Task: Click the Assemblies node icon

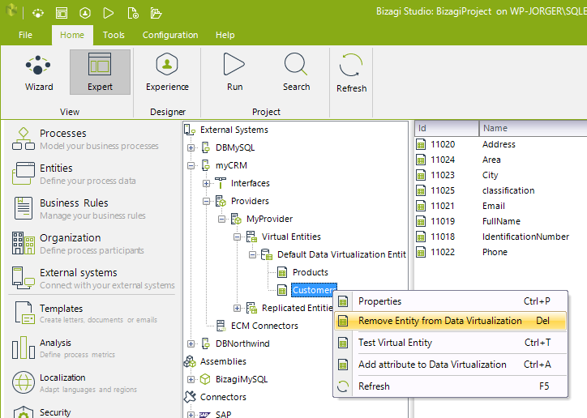Action: point(190,361)
